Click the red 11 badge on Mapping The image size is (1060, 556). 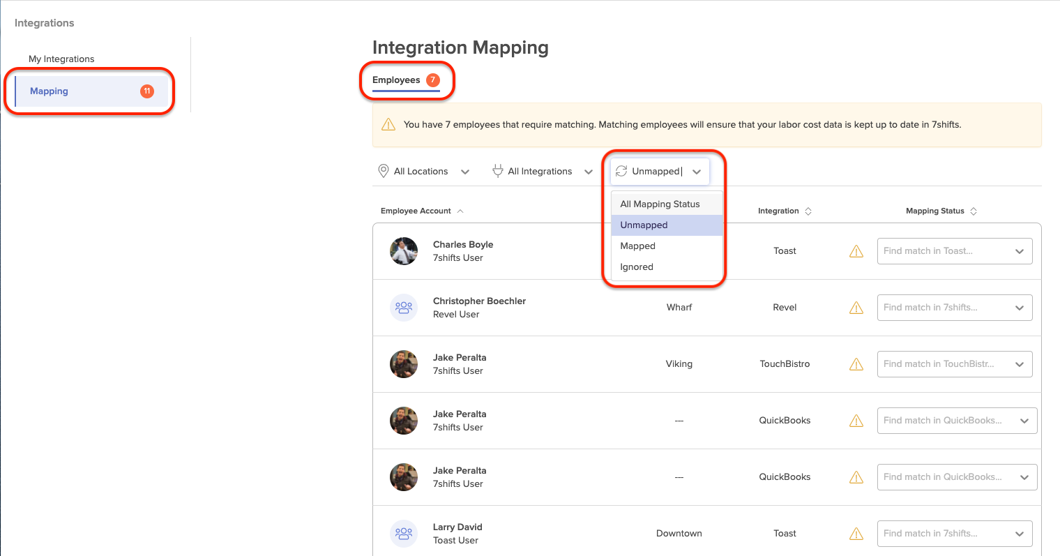tap(147, 91)
